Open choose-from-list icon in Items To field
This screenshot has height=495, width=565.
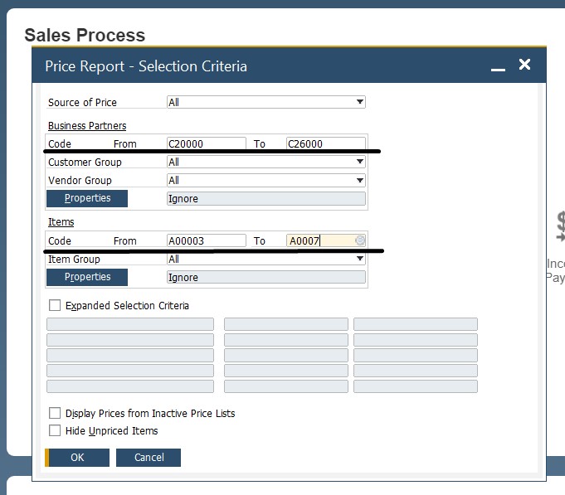tap(360, 240)
